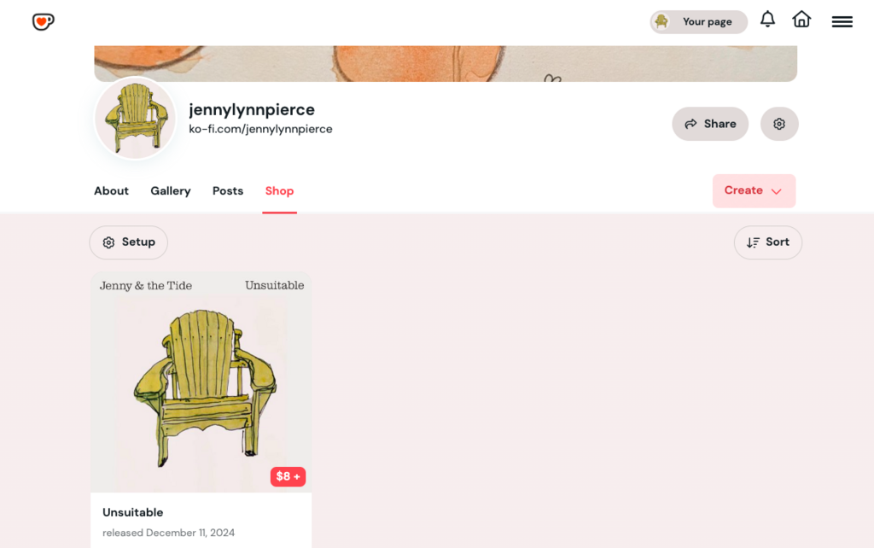Open page settings gear next to Share
The height and width of the screenshot is (548, 874).
coord(779,124)
